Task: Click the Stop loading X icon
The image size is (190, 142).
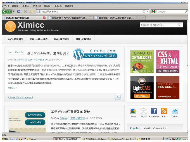Action: coord(25,11)
